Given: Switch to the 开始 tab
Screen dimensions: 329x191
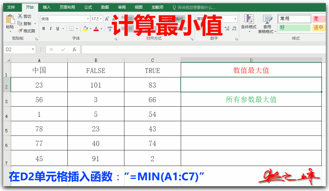Looking at the screenshot, I should click(x=30, y=7).
